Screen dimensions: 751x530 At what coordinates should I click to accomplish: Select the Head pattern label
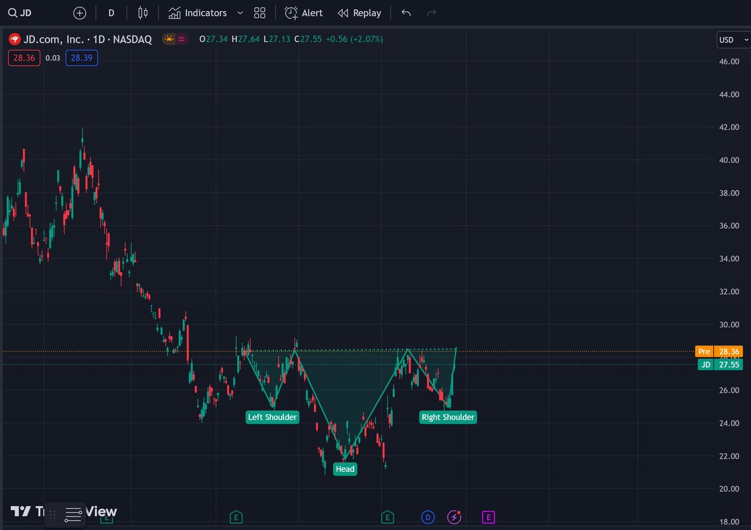coord(345,469)
